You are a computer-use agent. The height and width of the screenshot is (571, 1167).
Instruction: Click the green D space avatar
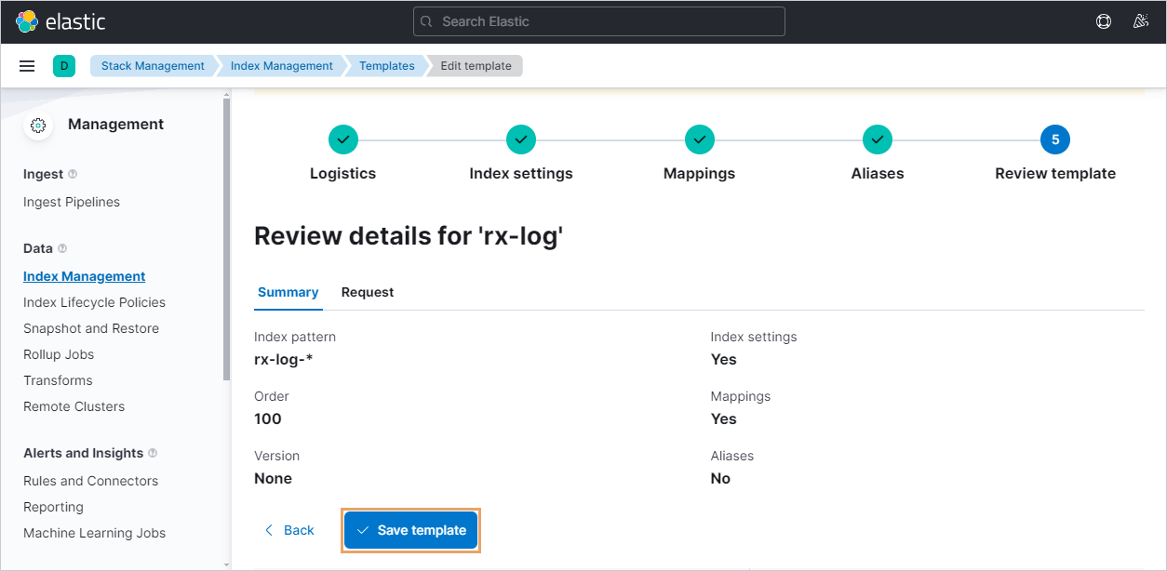(64, 66)
